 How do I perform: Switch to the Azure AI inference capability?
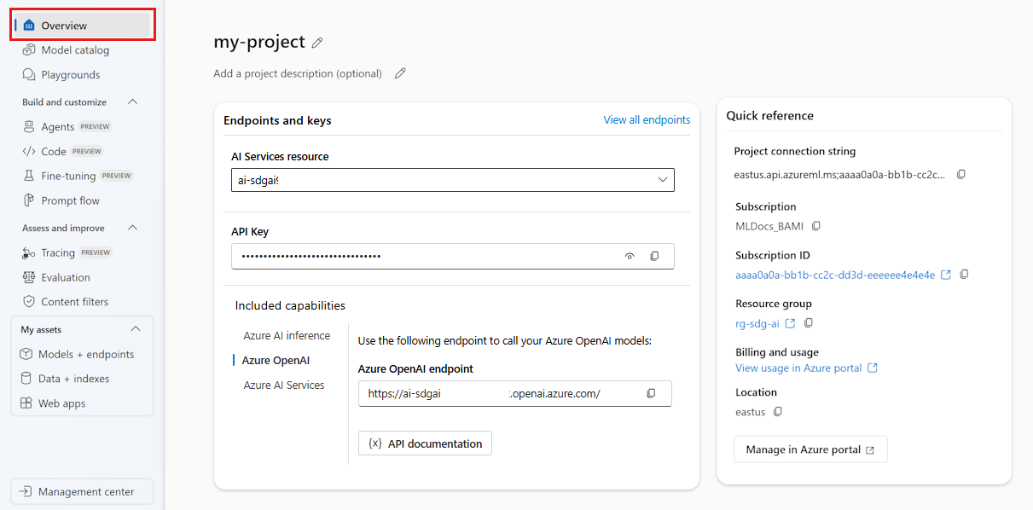tap(287, 335)
